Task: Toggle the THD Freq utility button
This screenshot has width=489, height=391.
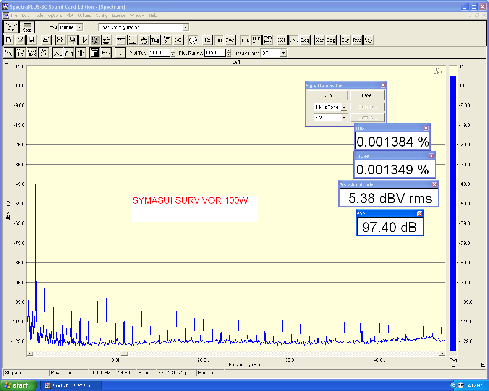Action: pyautogui.click(x=268, y=40)
